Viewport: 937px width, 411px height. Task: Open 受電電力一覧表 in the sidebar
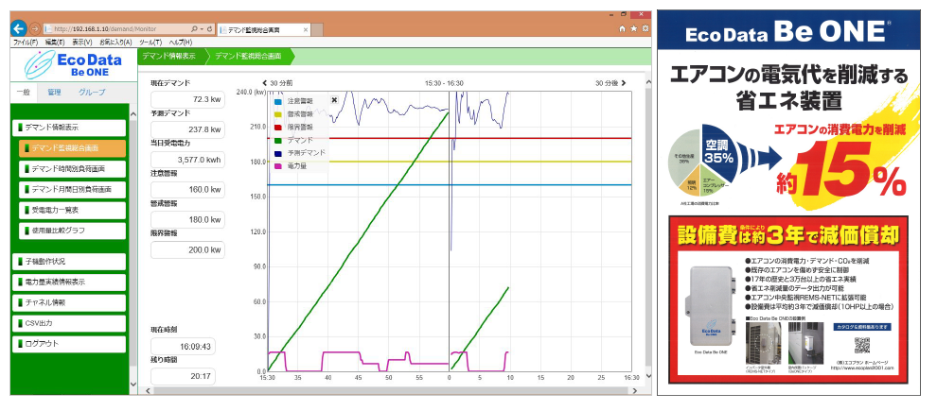pos(72,210)
